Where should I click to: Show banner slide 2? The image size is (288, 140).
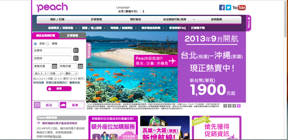point(229,105)
